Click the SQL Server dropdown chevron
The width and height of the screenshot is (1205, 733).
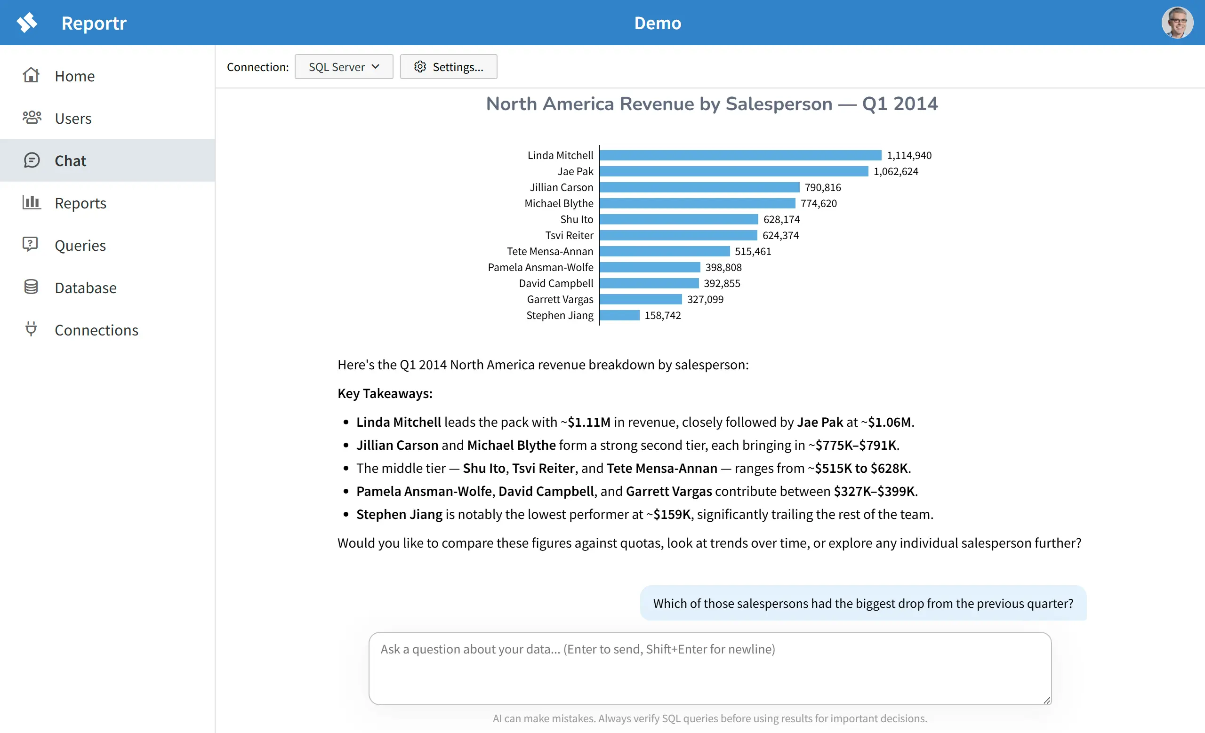point(376,66)
